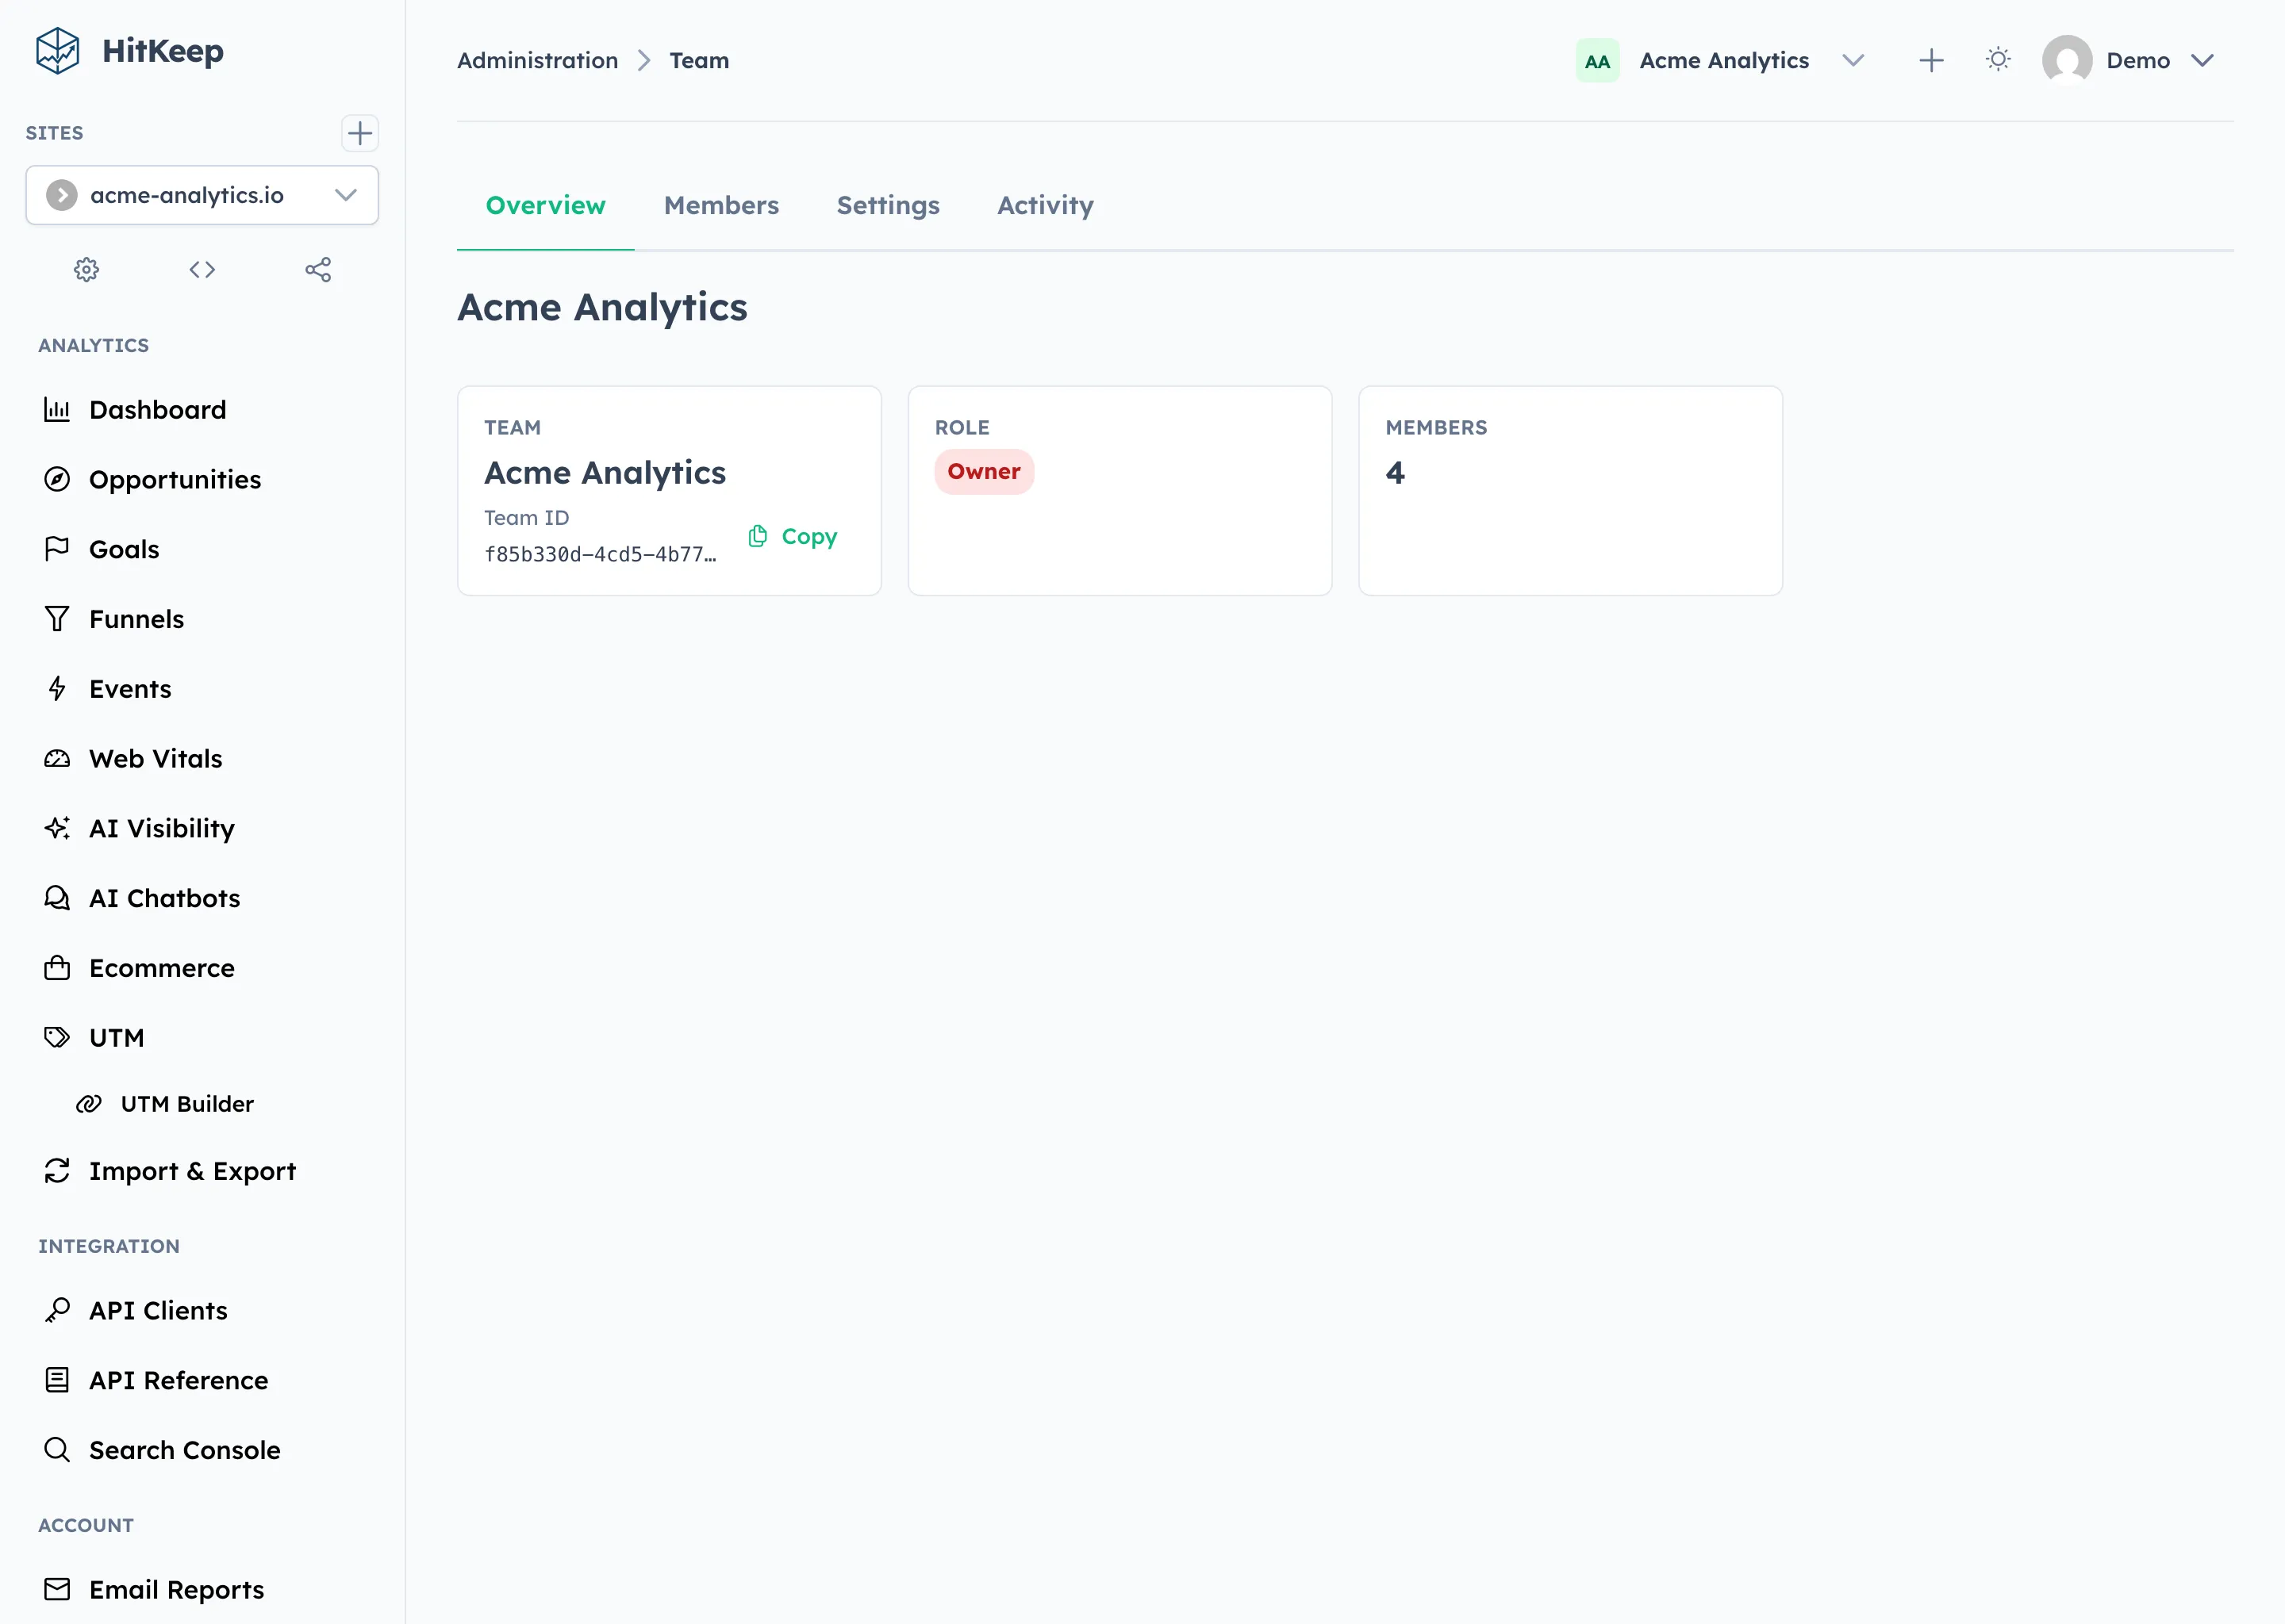Open the acme-analytics.io site dropdown
This screenshot has width=2285, height=1624.
coord(202,195)
